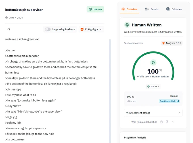Click the green Human badge
The height and width of the screenshot is (143, 193).
tap(95, 9)
